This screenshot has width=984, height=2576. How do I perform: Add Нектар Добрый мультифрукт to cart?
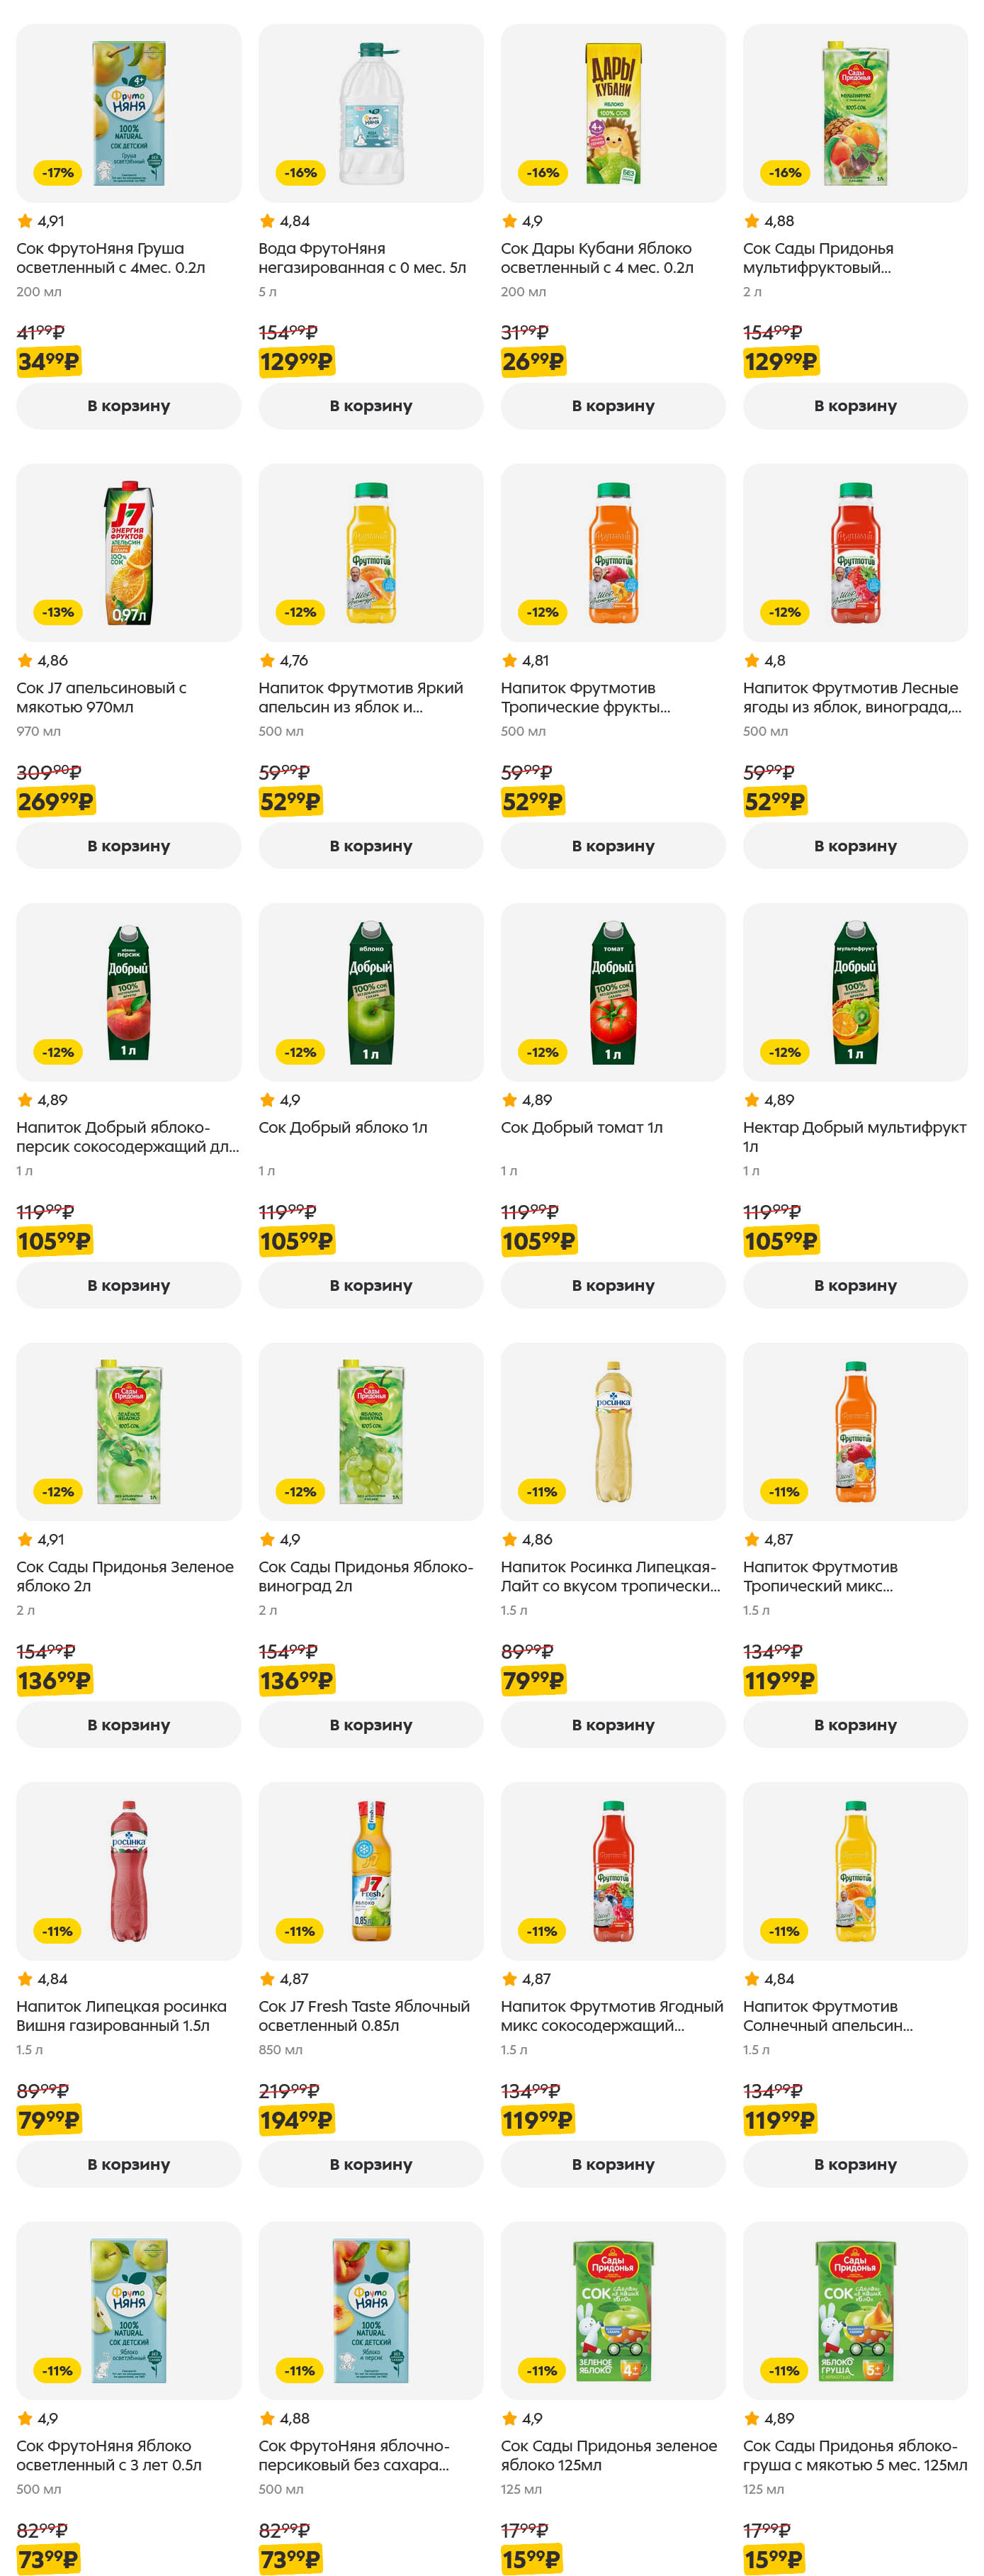click(x=855, y=1285)
